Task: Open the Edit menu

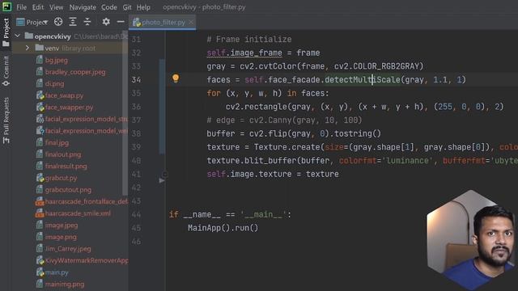Action: click(x=38, y=7)
